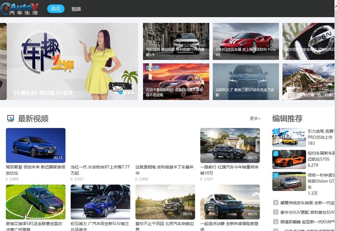Viewport: 337px width, 231px height.
Task: Open 爱你不止千百回 北京汽车突破边界 title
Action: point(165,226)
